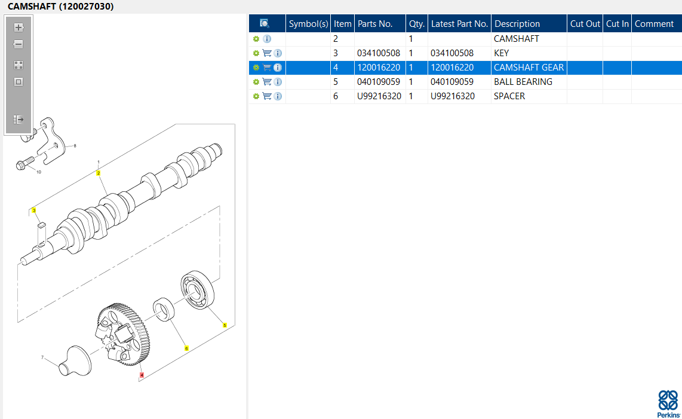Click yellow callout 2 on diagram
Screen dimensions: 682x419
99,173
